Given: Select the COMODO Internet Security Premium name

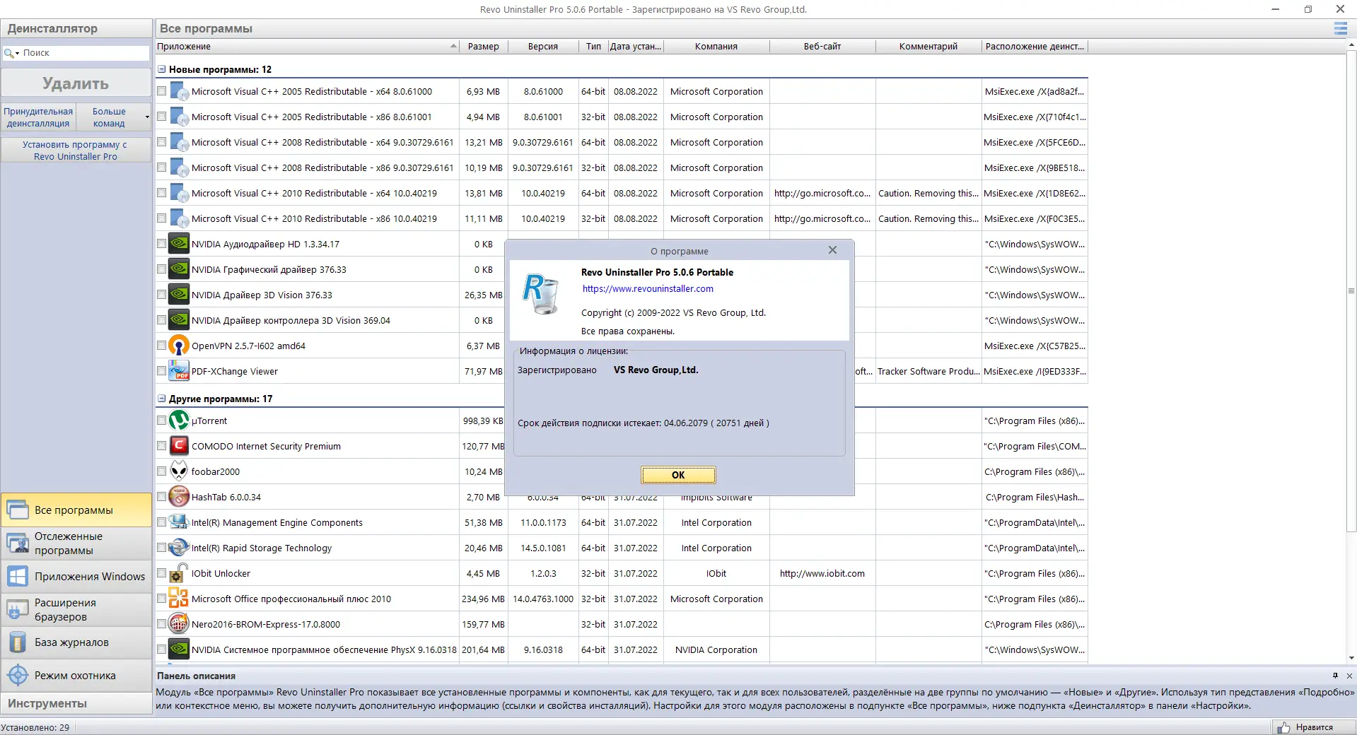Looking at the screenshot, I should pyautogui.click(x=266, y=446).
